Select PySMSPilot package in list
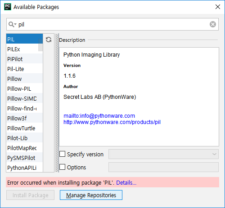Viewport: 225px width, 208px height. point(24,157)
